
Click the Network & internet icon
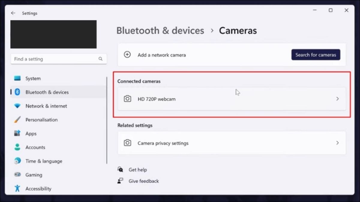click(17, 106)
